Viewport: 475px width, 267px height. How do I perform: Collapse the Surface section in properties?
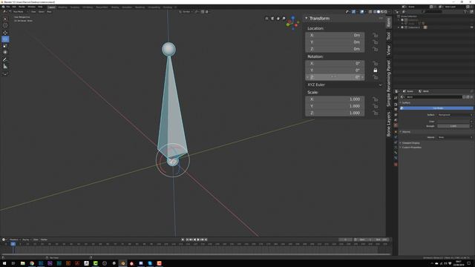pos(405,103)
